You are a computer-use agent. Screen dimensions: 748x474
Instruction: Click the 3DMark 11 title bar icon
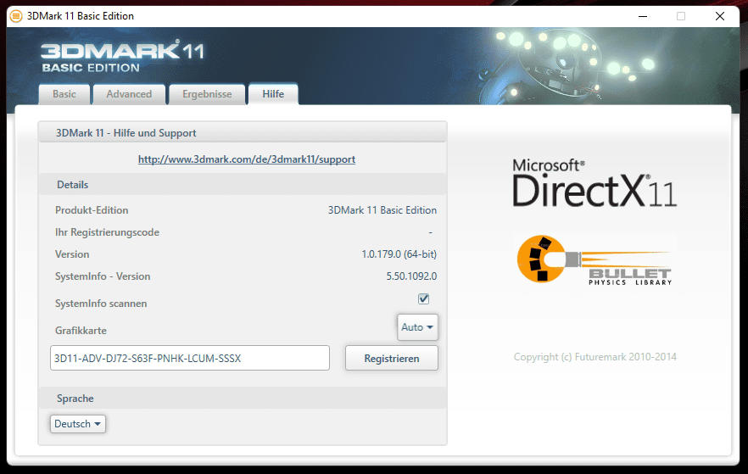pyautogui.click(x=16, y=16)
